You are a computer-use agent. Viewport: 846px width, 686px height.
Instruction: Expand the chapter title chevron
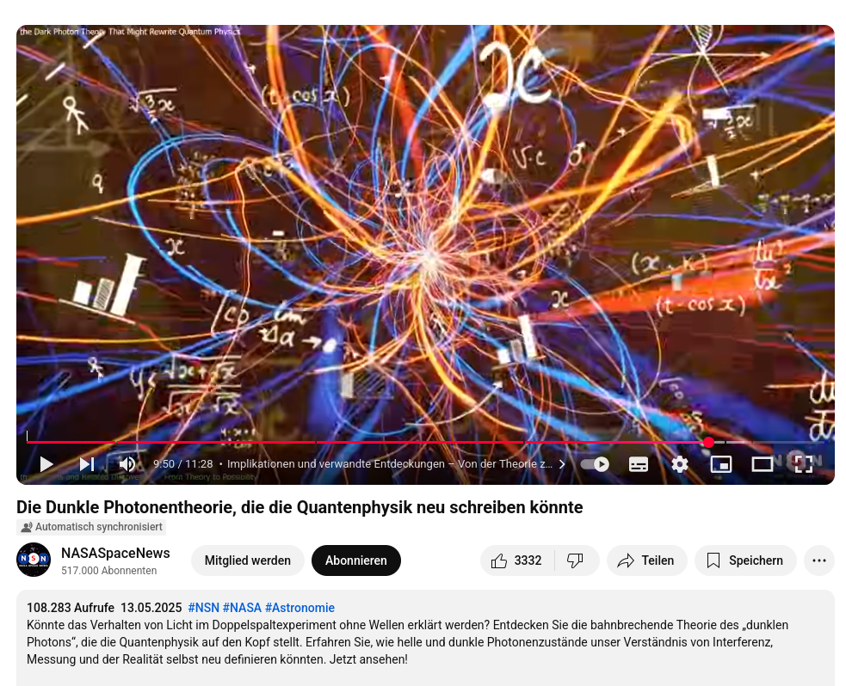click(562, 464)
